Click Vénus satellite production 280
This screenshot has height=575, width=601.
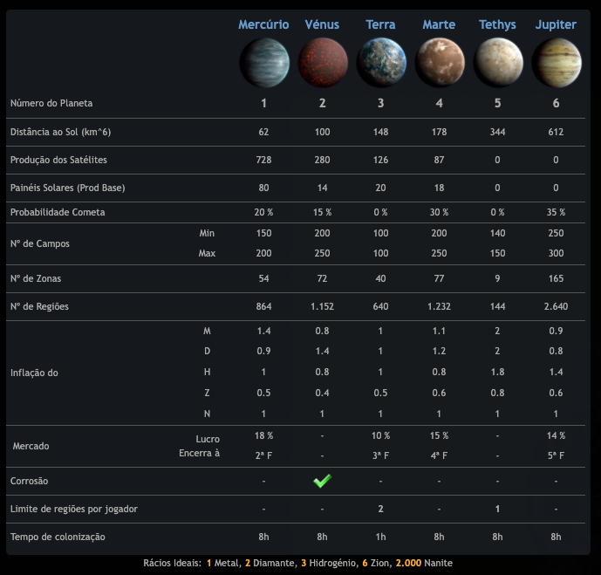(322, 160)
